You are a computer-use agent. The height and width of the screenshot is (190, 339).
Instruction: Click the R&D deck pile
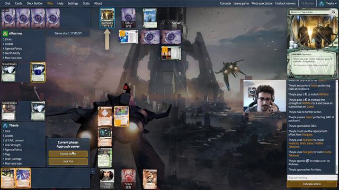coord(128,18)
